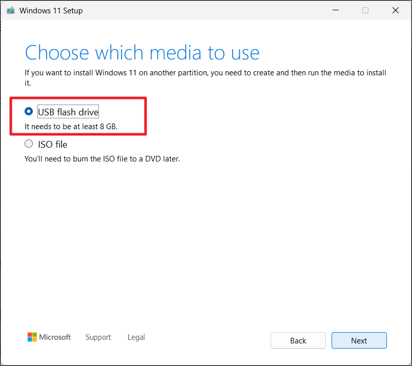Click the Microsoft wordmark text
The height and width of the screenshot is (366, 412).
(x=55, y=337)
